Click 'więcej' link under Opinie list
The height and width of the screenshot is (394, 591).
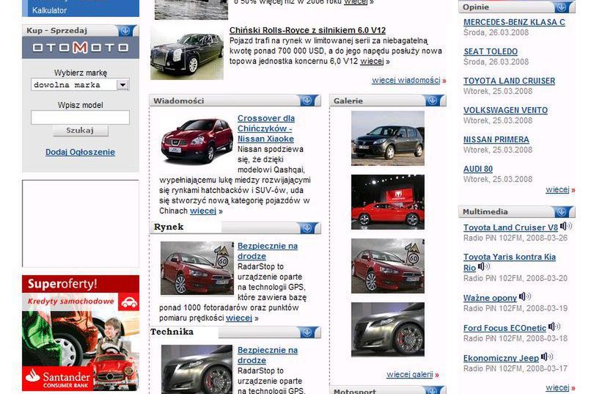(x=557, y=189)
